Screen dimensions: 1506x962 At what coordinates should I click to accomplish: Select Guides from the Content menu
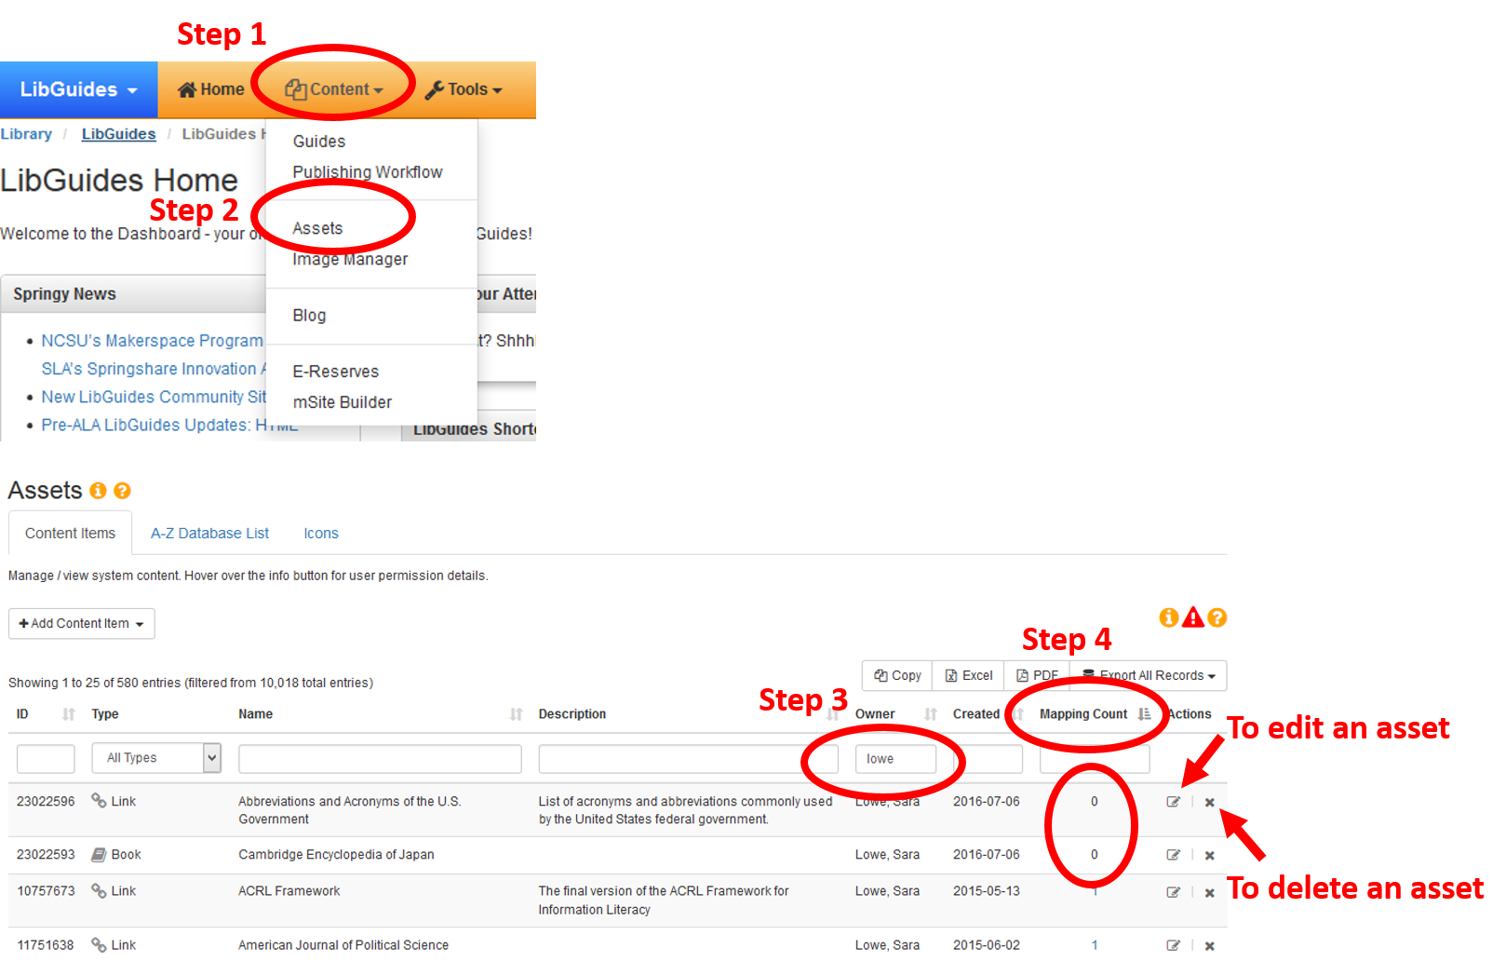(x=319, y=142)
